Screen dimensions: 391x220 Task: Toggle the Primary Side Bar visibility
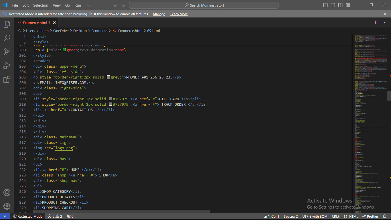[325, 5]
